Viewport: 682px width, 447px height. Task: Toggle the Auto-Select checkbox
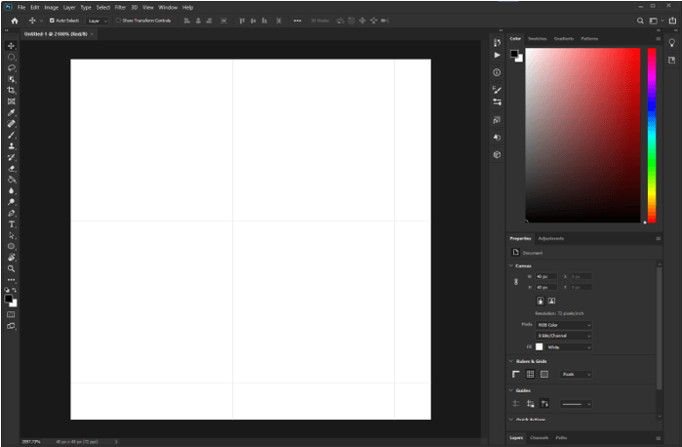pos(53,20)
